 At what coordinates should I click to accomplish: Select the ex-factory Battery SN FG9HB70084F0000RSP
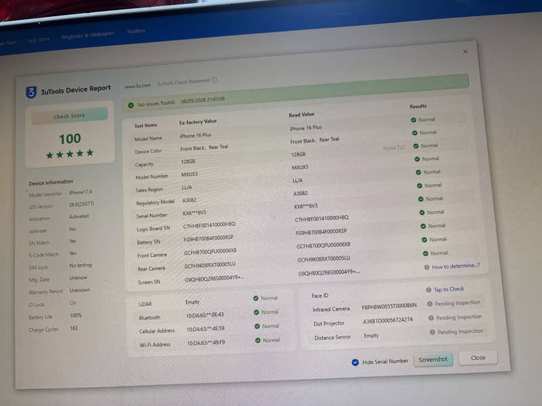tap(209, 239)
